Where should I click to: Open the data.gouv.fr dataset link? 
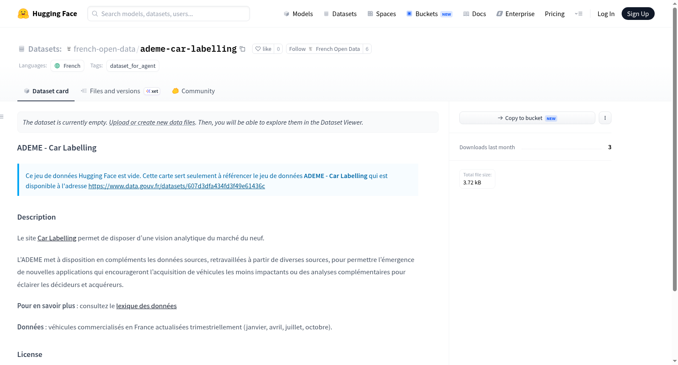177,186
